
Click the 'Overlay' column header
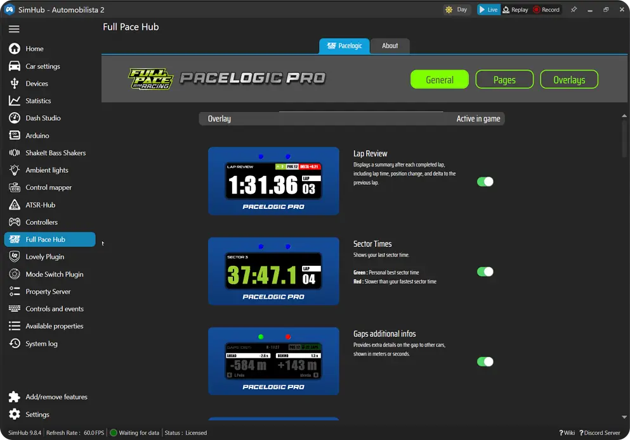coord(219,119)
